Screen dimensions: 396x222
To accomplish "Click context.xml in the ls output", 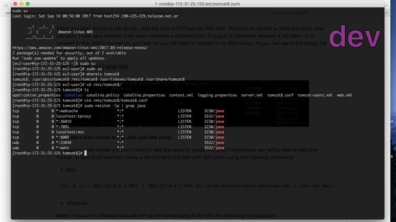I will [181, 95].
